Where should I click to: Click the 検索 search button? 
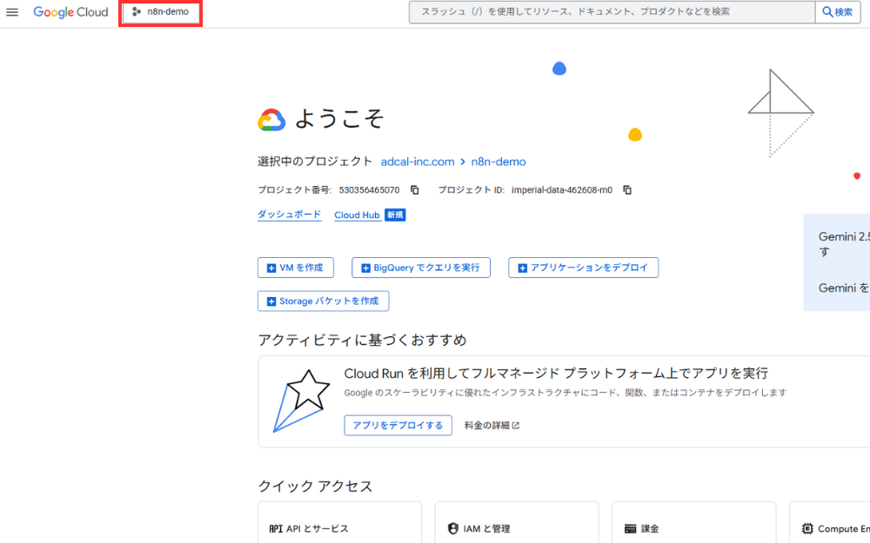tap(837, 11)
